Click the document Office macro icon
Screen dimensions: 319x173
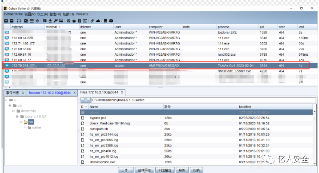point(79,21)
